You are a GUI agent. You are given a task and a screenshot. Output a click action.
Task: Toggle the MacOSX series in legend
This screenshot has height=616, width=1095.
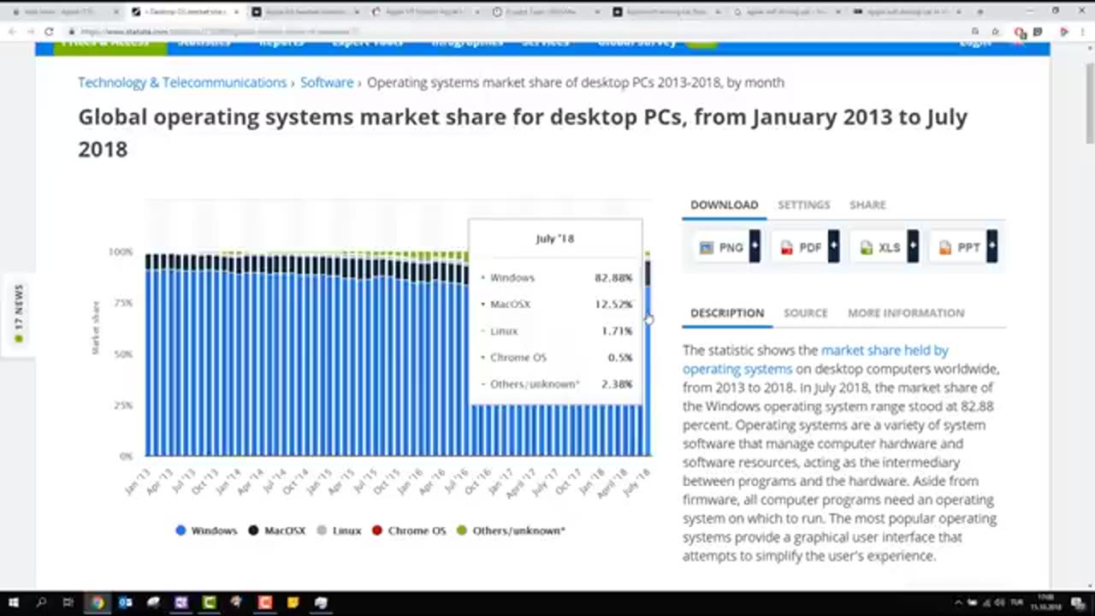tap(276, 530)
